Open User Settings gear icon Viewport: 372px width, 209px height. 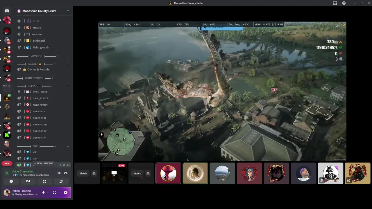[x=66, y=192]
